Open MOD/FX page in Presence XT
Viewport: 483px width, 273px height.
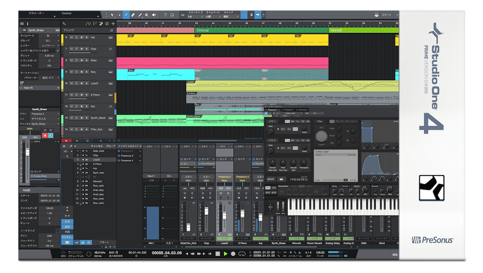tap(270, 179)
